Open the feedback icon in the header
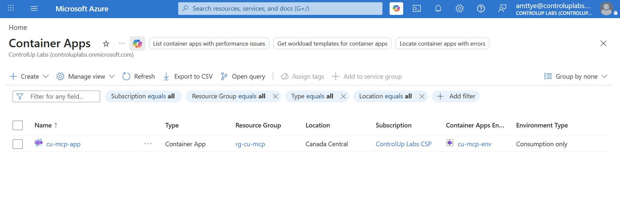The height and width of the screenshot is (208, 620). coord(502,8)
